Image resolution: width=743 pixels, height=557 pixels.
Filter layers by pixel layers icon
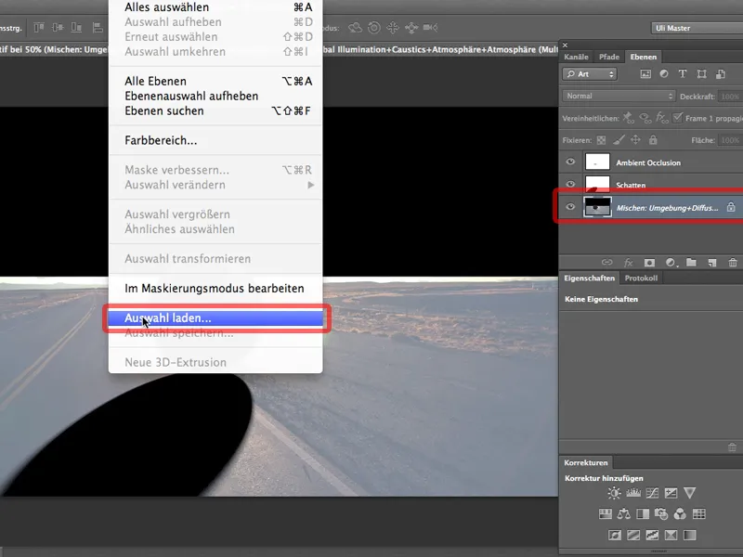coord(645,74)
